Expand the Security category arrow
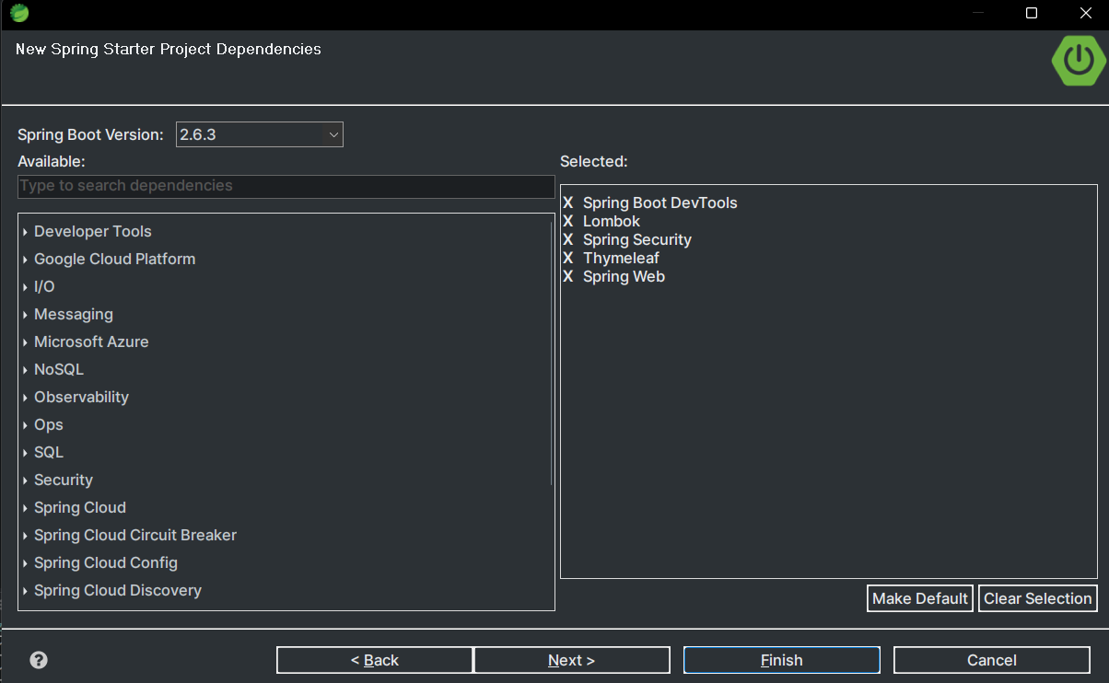1109x683 pixels. tap(26, 480)
